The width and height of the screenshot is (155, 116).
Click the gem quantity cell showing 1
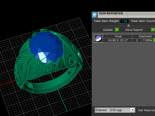click(137, 40)
